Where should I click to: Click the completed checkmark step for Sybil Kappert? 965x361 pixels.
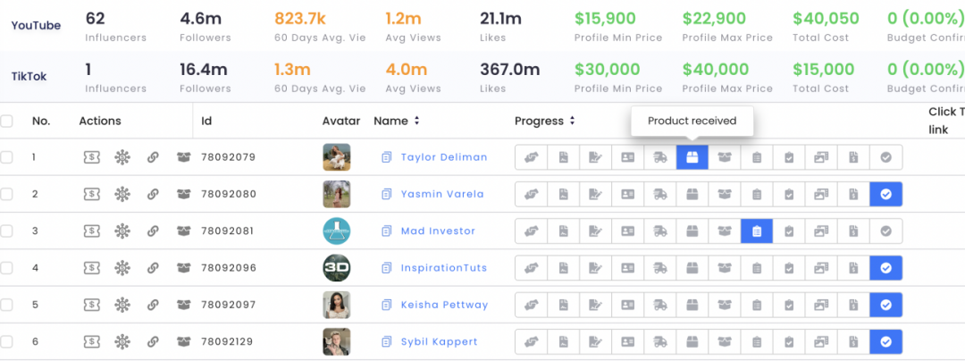tap(885, 342)
